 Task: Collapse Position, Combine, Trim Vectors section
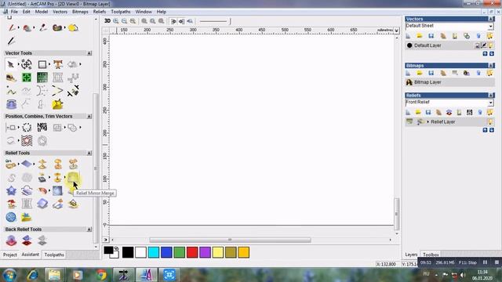pos(89,117)
